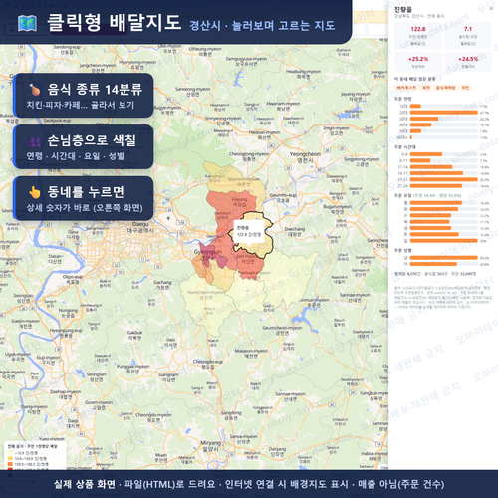Click the 20대 age bar
The image size is (498, 498).
pyautogui.click(x=444, y=113)
